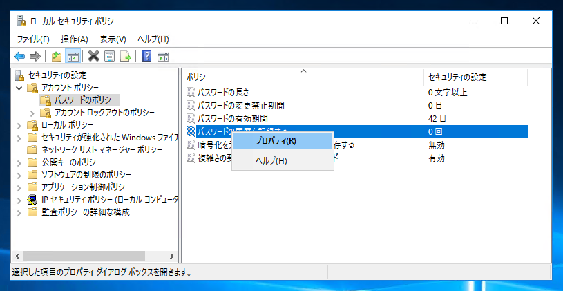Open the properties toolbar icon

point(109,56)
